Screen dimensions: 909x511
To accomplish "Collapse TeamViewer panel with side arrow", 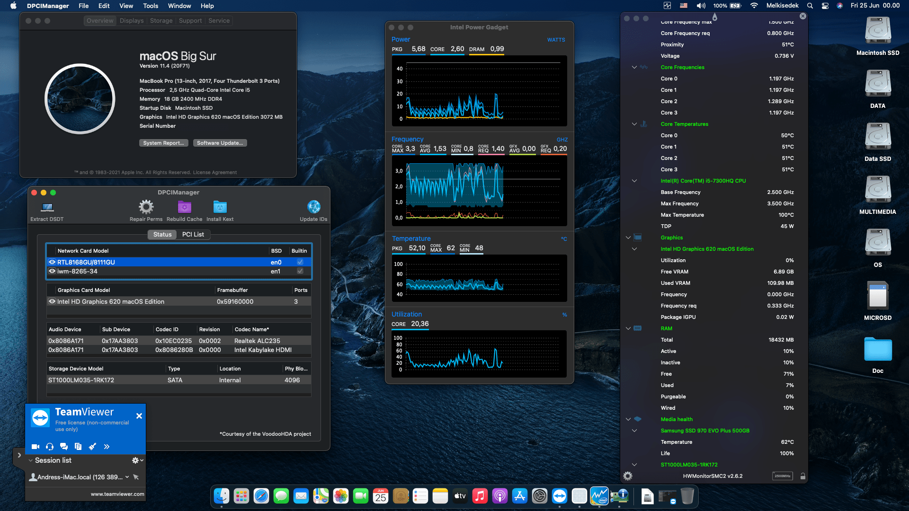I will pos(19,455).
